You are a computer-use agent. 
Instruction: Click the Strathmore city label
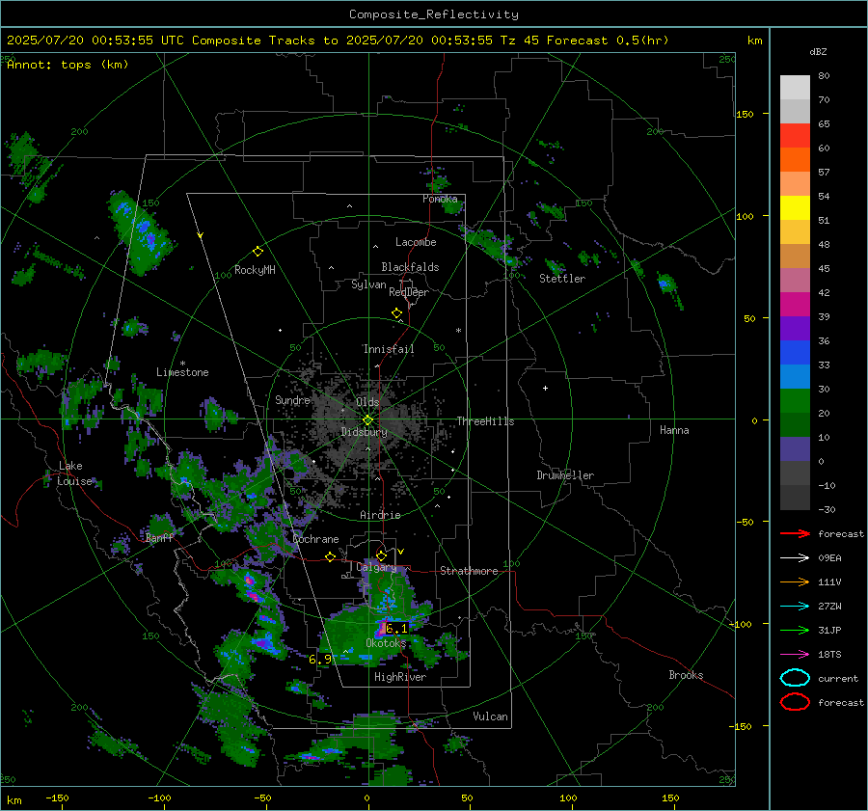tap(469, 571)
